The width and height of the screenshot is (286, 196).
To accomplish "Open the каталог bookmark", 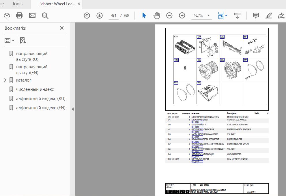I will click(24, 80).
